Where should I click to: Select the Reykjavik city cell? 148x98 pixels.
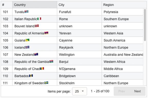(x=79, y=47)
